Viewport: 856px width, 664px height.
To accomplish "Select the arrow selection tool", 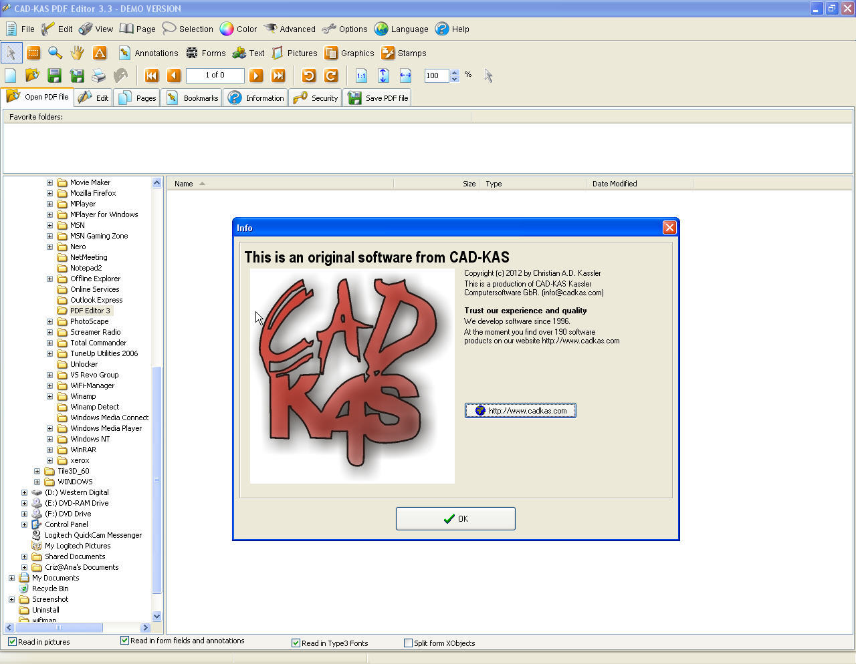I will pos(11,53).
